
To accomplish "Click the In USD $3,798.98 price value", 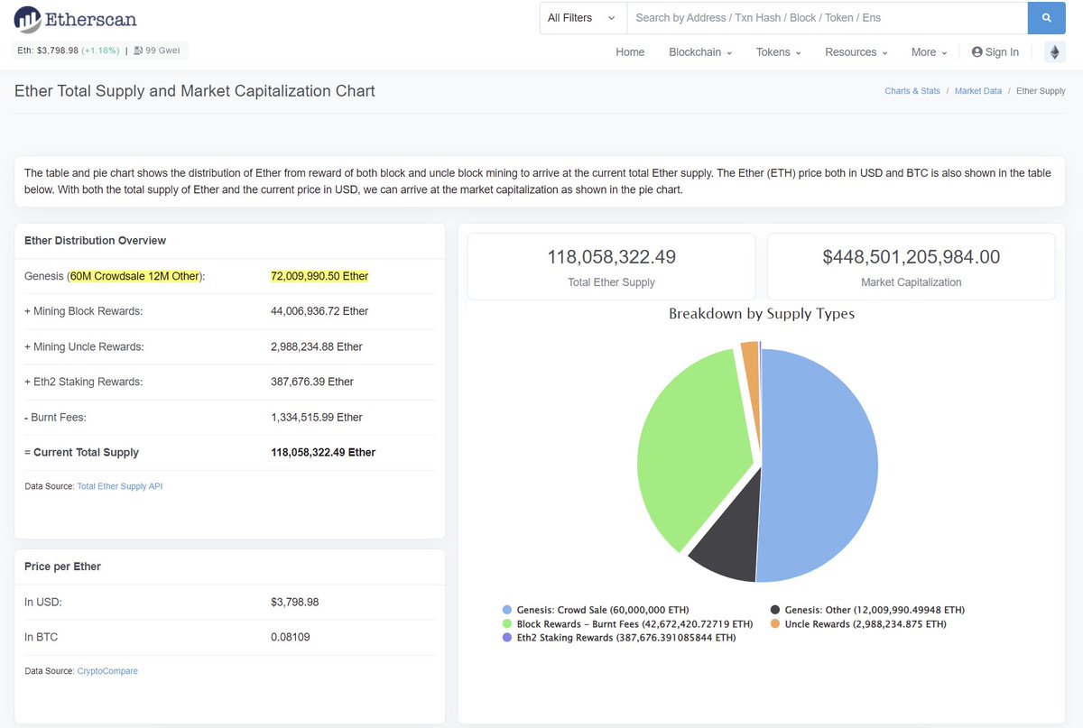I will [x=294, y=602].
